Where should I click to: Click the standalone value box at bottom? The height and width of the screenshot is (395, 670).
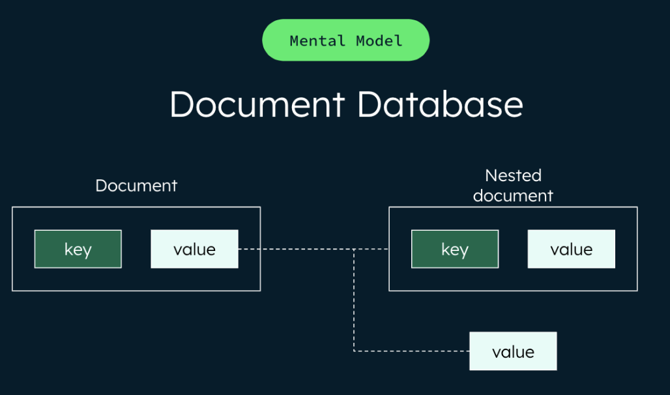[x=513, y=351]
